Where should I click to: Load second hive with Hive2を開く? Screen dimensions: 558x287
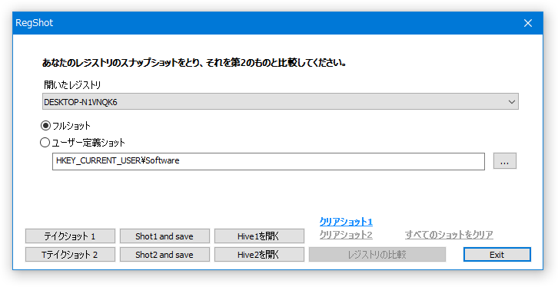click(x=259, y=255)
